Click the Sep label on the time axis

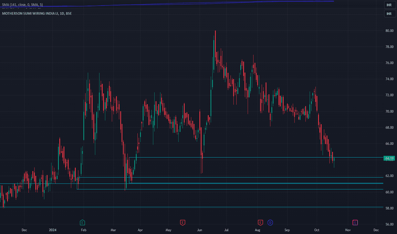pos(287,230)
